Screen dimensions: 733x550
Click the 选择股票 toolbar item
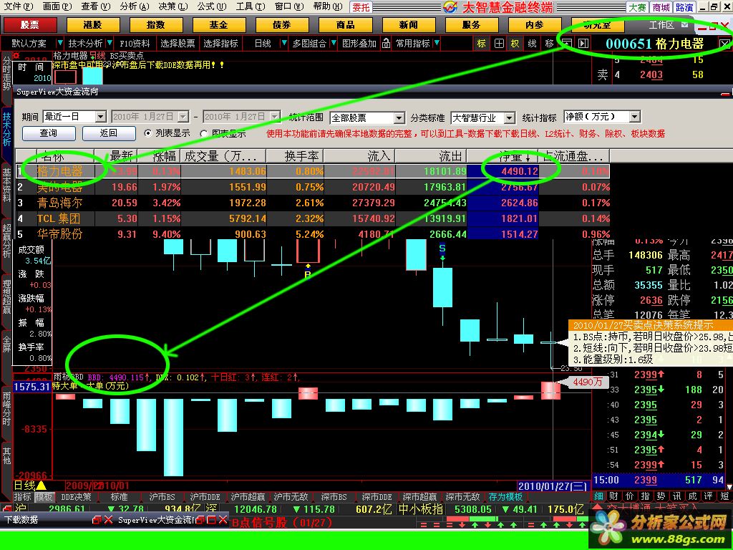178,44
